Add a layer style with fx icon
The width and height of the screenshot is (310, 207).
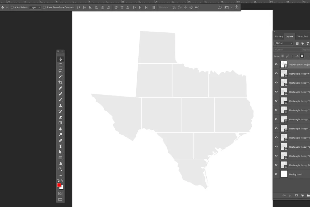point(290,195)
